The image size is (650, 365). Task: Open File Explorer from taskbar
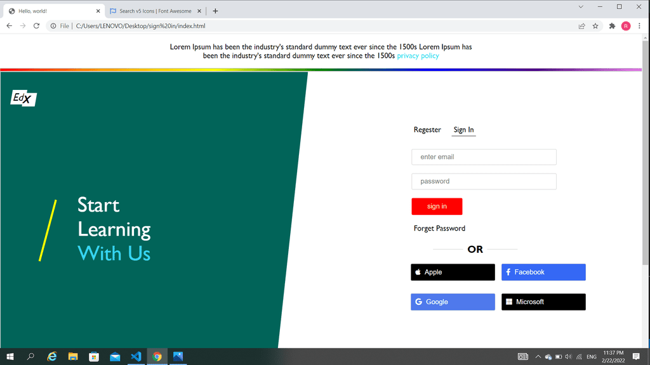click(73, 356)
